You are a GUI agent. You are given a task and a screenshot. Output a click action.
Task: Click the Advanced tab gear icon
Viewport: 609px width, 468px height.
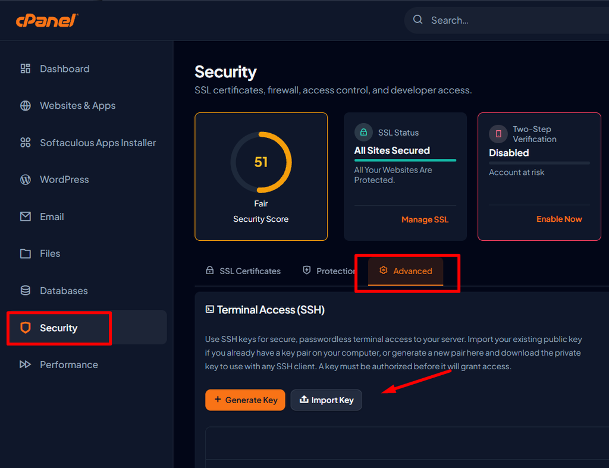tap(384, 271)
